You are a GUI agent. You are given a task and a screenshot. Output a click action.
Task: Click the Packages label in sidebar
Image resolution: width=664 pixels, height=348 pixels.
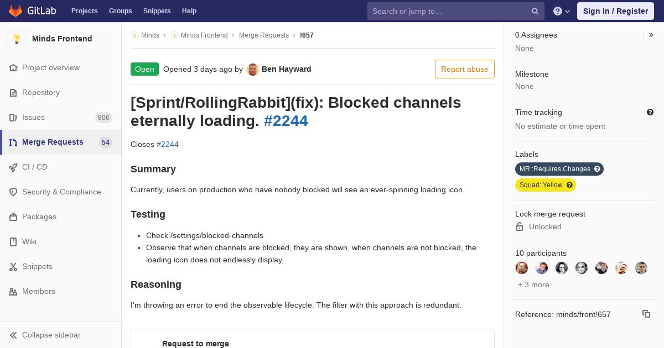click(39, 217)
